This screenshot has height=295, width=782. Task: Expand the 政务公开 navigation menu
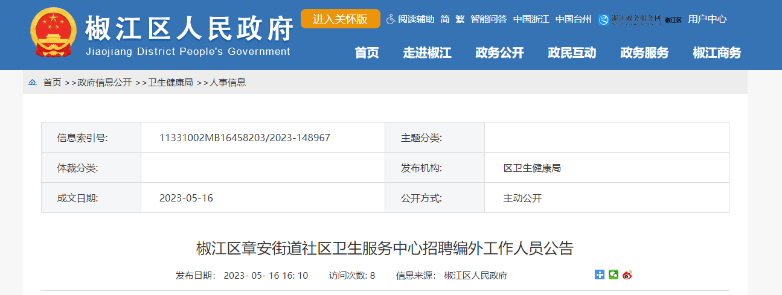point(499,53)
